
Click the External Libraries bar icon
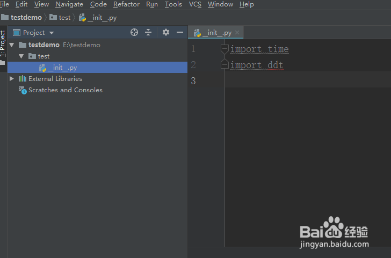click(x=23, y=79)
